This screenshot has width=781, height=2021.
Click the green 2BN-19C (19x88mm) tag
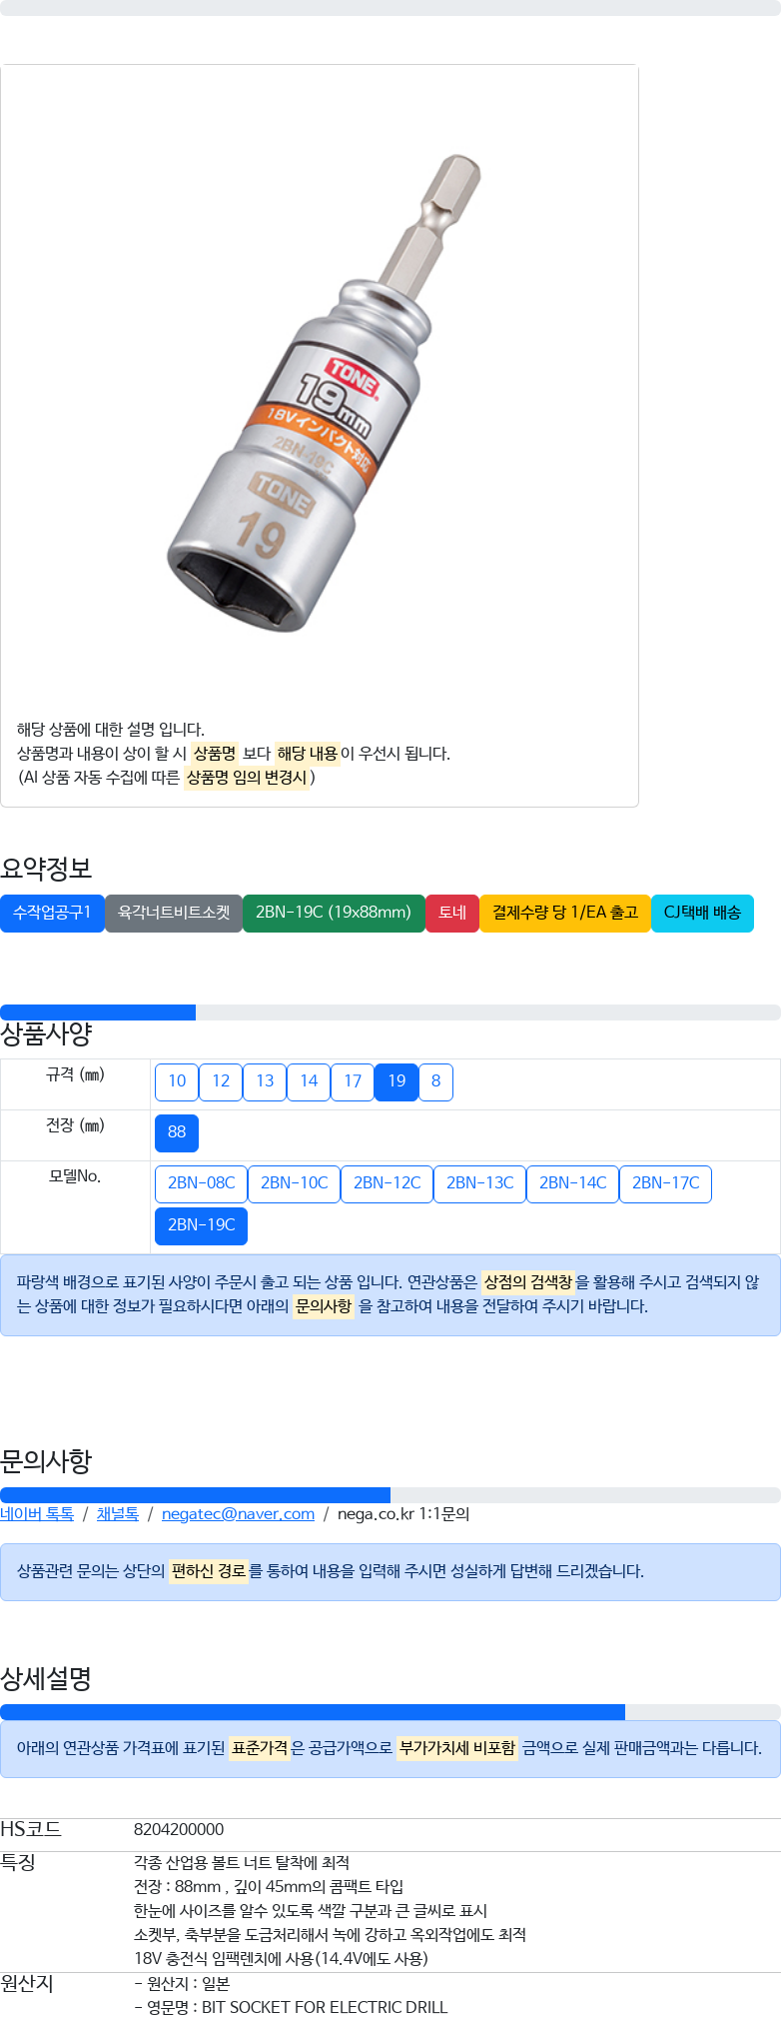[x=334, y=913]
